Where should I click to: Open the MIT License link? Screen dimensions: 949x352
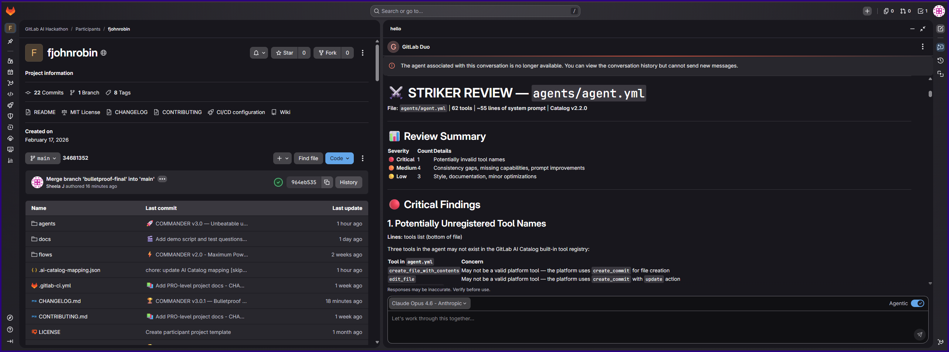[81, 112]
